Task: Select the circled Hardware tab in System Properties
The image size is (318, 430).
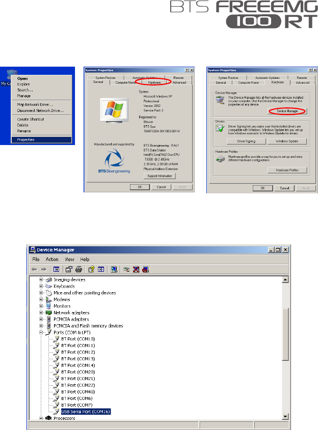Action: [154, 82]
